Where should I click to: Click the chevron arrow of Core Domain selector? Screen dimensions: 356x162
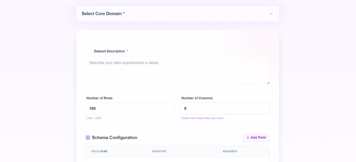[x=271, y=14]
